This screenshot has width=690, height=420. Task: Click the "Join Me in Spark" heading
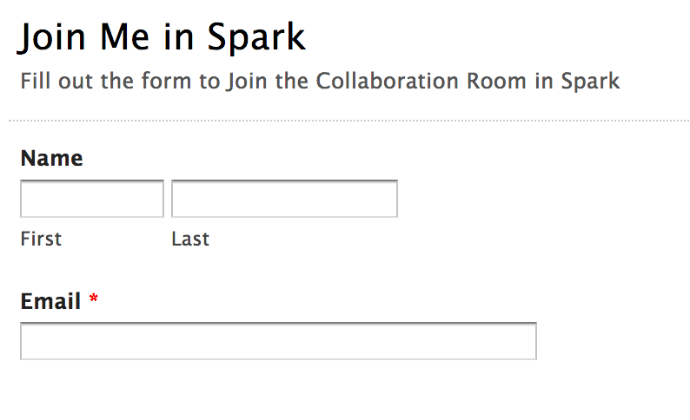[163, 37]
